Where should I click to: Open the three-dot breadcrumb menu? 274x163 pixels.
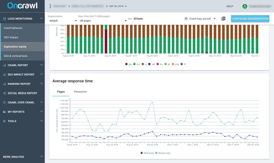click(50, 6)
